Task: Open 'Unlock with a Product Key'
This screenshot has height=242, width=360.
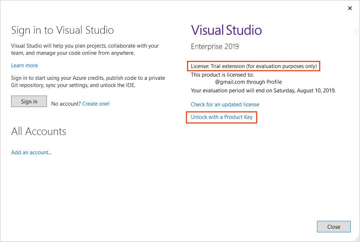Action: tap(222, 117)
